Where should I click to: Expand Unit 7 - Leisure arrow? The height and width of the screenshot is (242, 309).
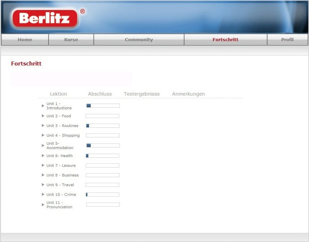point(43,165)
